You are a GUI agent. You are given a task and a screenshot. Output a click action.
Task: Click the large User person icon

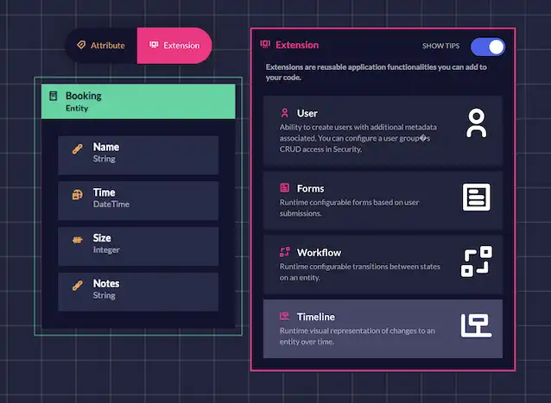(476, 123)
